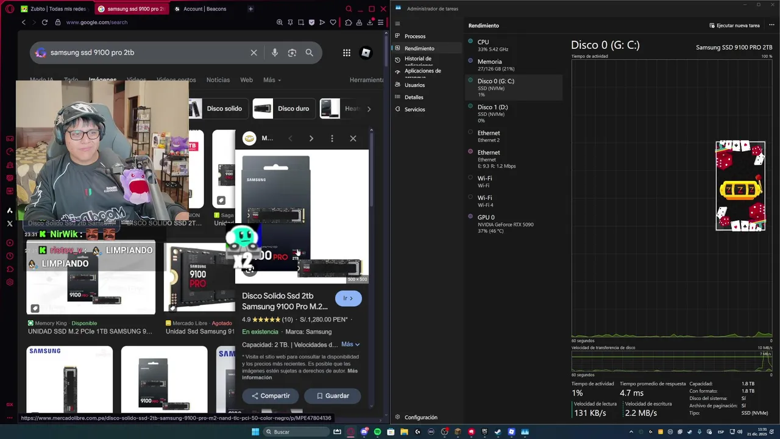This screenshot has width=780, height=439.
Task: Select Ethernet 2 performance entry
Action: pyautogui.click(x=514, y=136)
